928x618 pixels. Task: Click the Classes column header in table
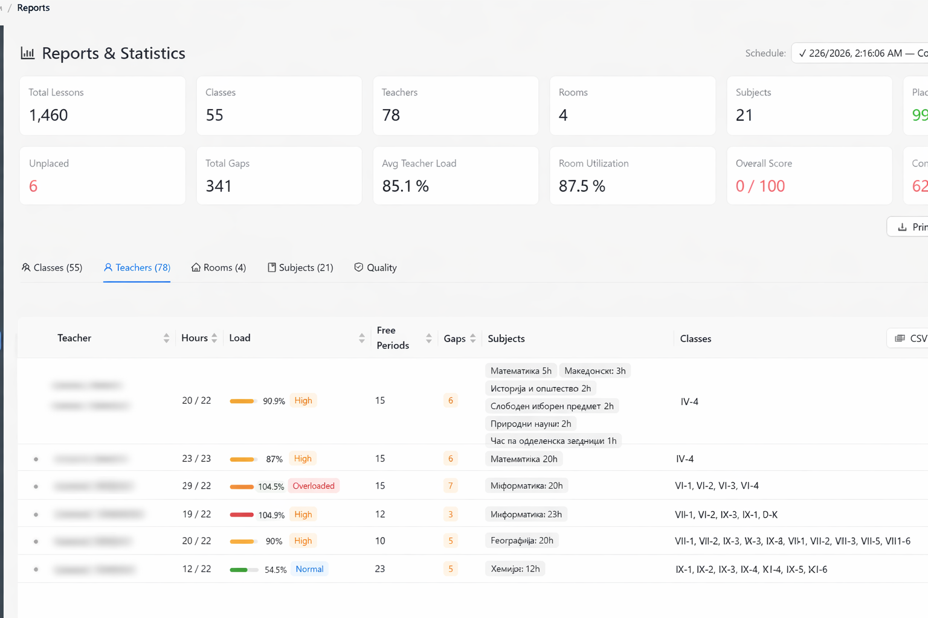click(x=695, y=339)
